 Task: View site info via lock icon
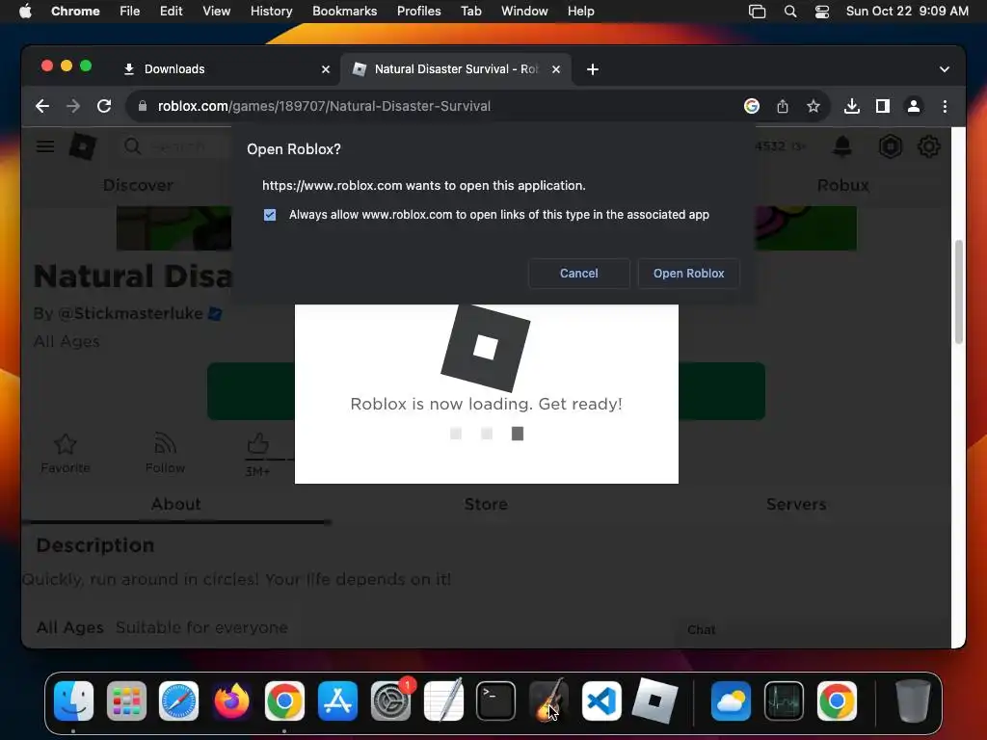coord(143,106)
